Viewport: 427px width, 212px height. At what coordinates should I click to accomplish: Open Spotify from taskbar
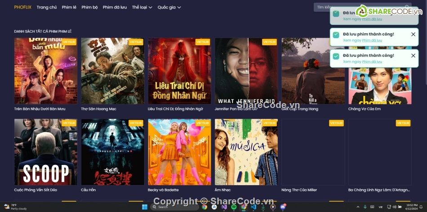pos(234,207)
